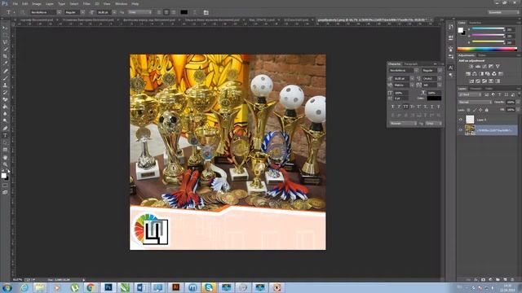Open the File menu
This screenshot has height=293, width=522.
[15, 3]
